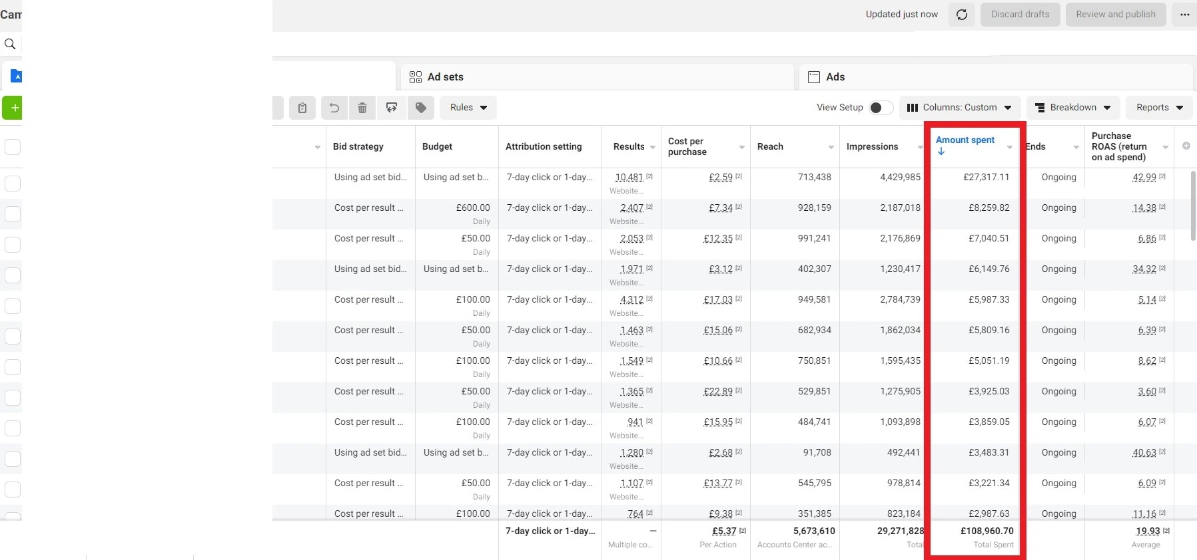The width and height of the screenshot is (1197, 560).
Task: Open the three-dot more options menu
Action: tap(1184, 15)
